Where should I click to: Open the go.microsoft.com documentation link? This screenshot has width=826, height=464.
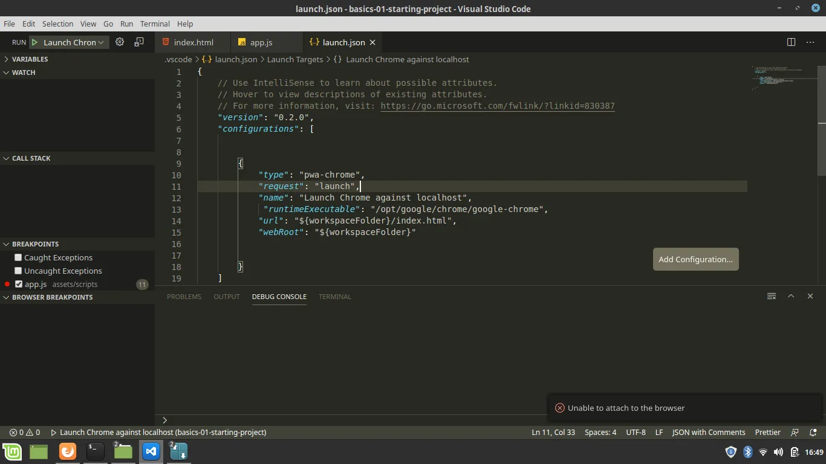pos(497,106)
